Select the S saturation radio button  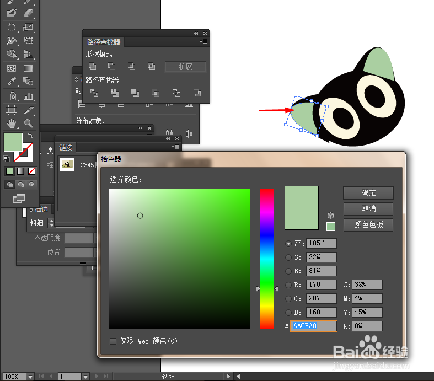pyautogui.click(x=288, y=257)
